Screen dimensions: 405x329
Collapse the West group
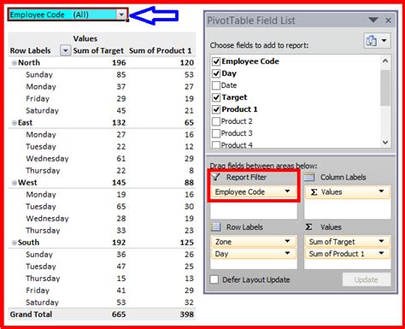click(15, 183)
